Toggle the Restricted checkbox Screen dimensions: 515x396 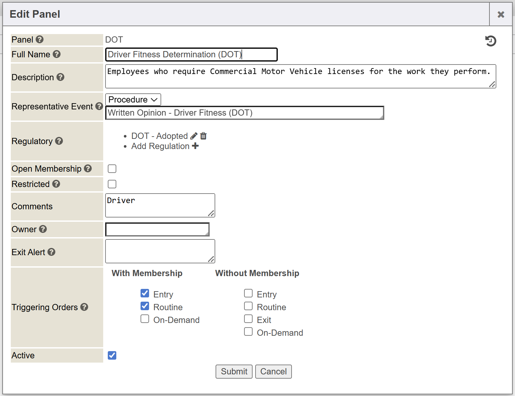pos(112,184)
